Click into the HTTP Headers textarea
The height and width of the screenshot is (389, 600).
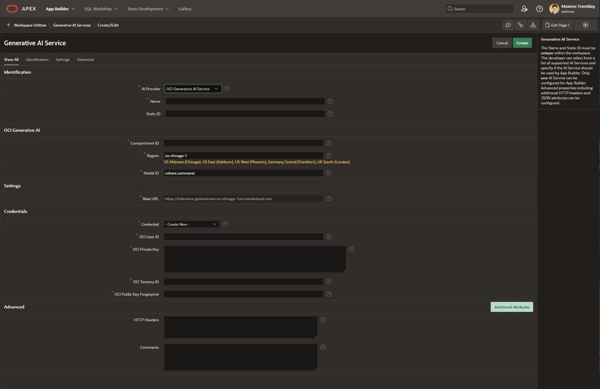coord(240,327)
